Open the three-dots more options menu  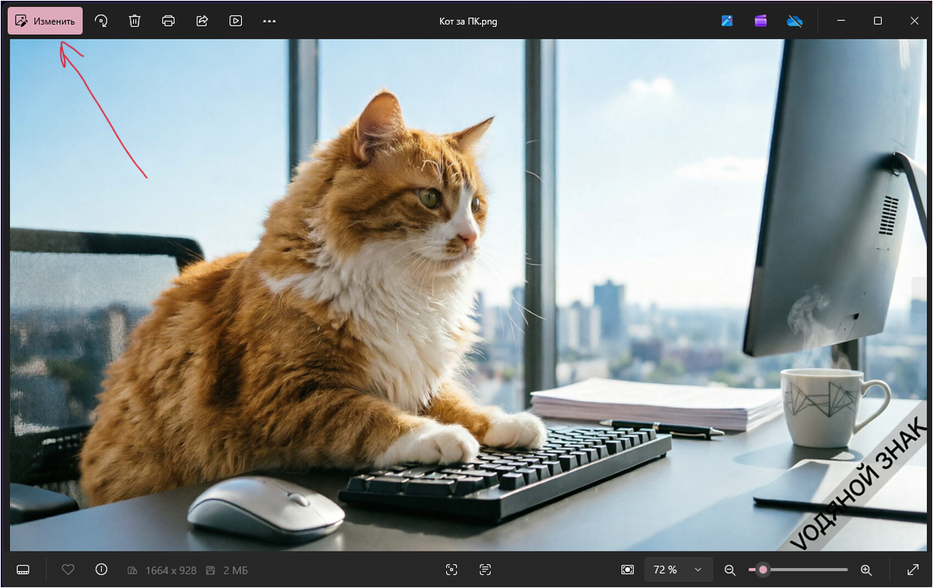pos(269,21)
